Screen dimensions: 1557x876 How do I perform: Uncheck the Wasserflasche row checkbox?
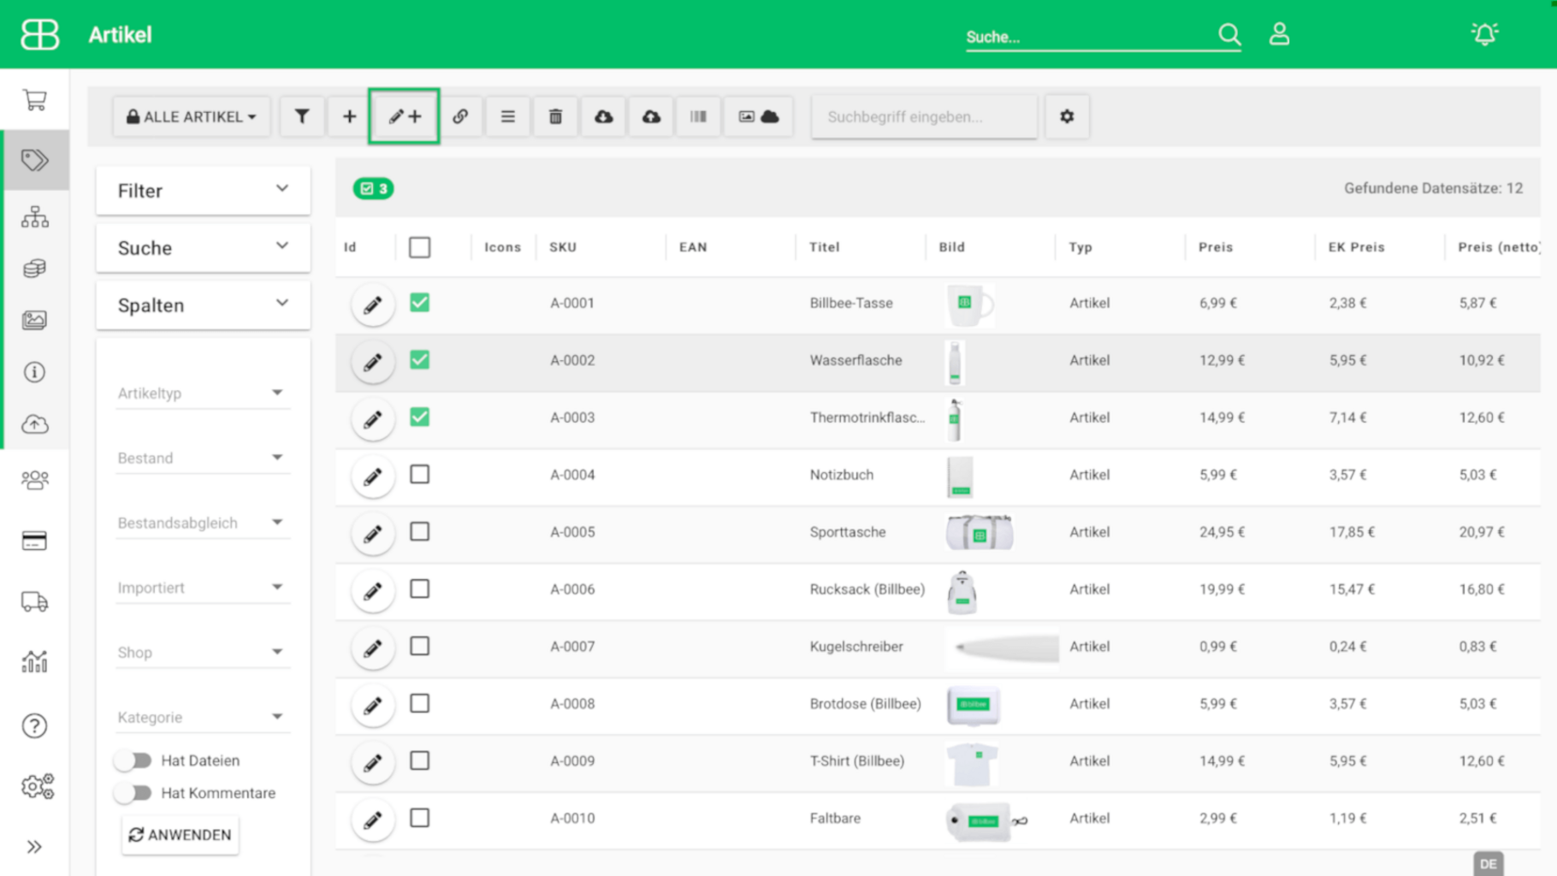pyautogui.click(x=419, y=360)
